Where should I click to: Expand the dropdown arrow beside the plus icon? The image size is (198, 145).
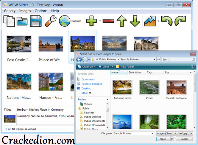pyautogui.click(x=100, y=21)
